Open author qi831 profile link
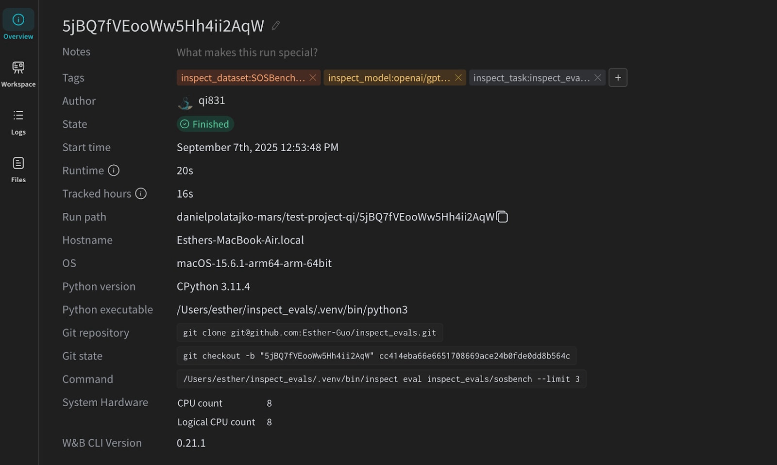 [212, 101]
